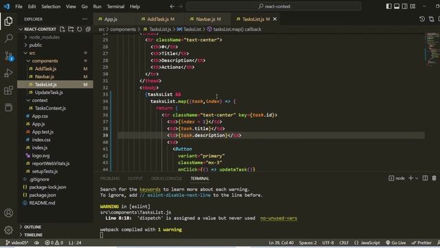Screen dimensions: 440x248
Task: Switch to the App.js editor tab
Action: 114,19
